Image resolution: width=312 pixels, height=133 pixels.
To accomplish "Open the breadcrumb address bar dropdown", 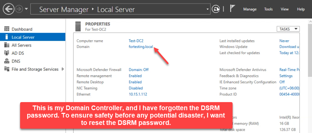I will click(207, 9).
